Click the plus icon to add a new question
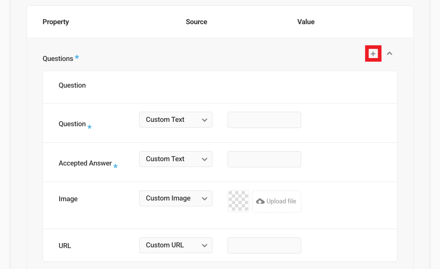Image resolution: width=440 pixels, height=269 pixels. click(x=373, y=53)
